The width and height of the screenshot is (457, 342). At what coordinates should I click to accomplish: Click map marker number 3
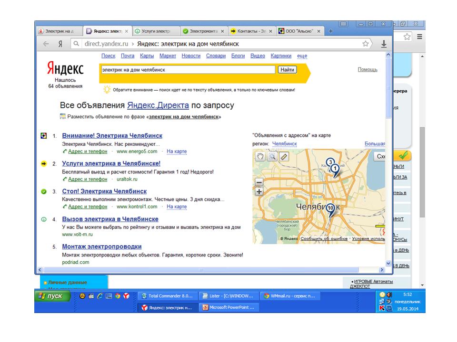click(330, 162)
